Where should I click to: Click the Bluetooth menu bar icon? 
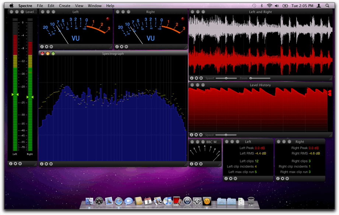[x=261, y=6]
